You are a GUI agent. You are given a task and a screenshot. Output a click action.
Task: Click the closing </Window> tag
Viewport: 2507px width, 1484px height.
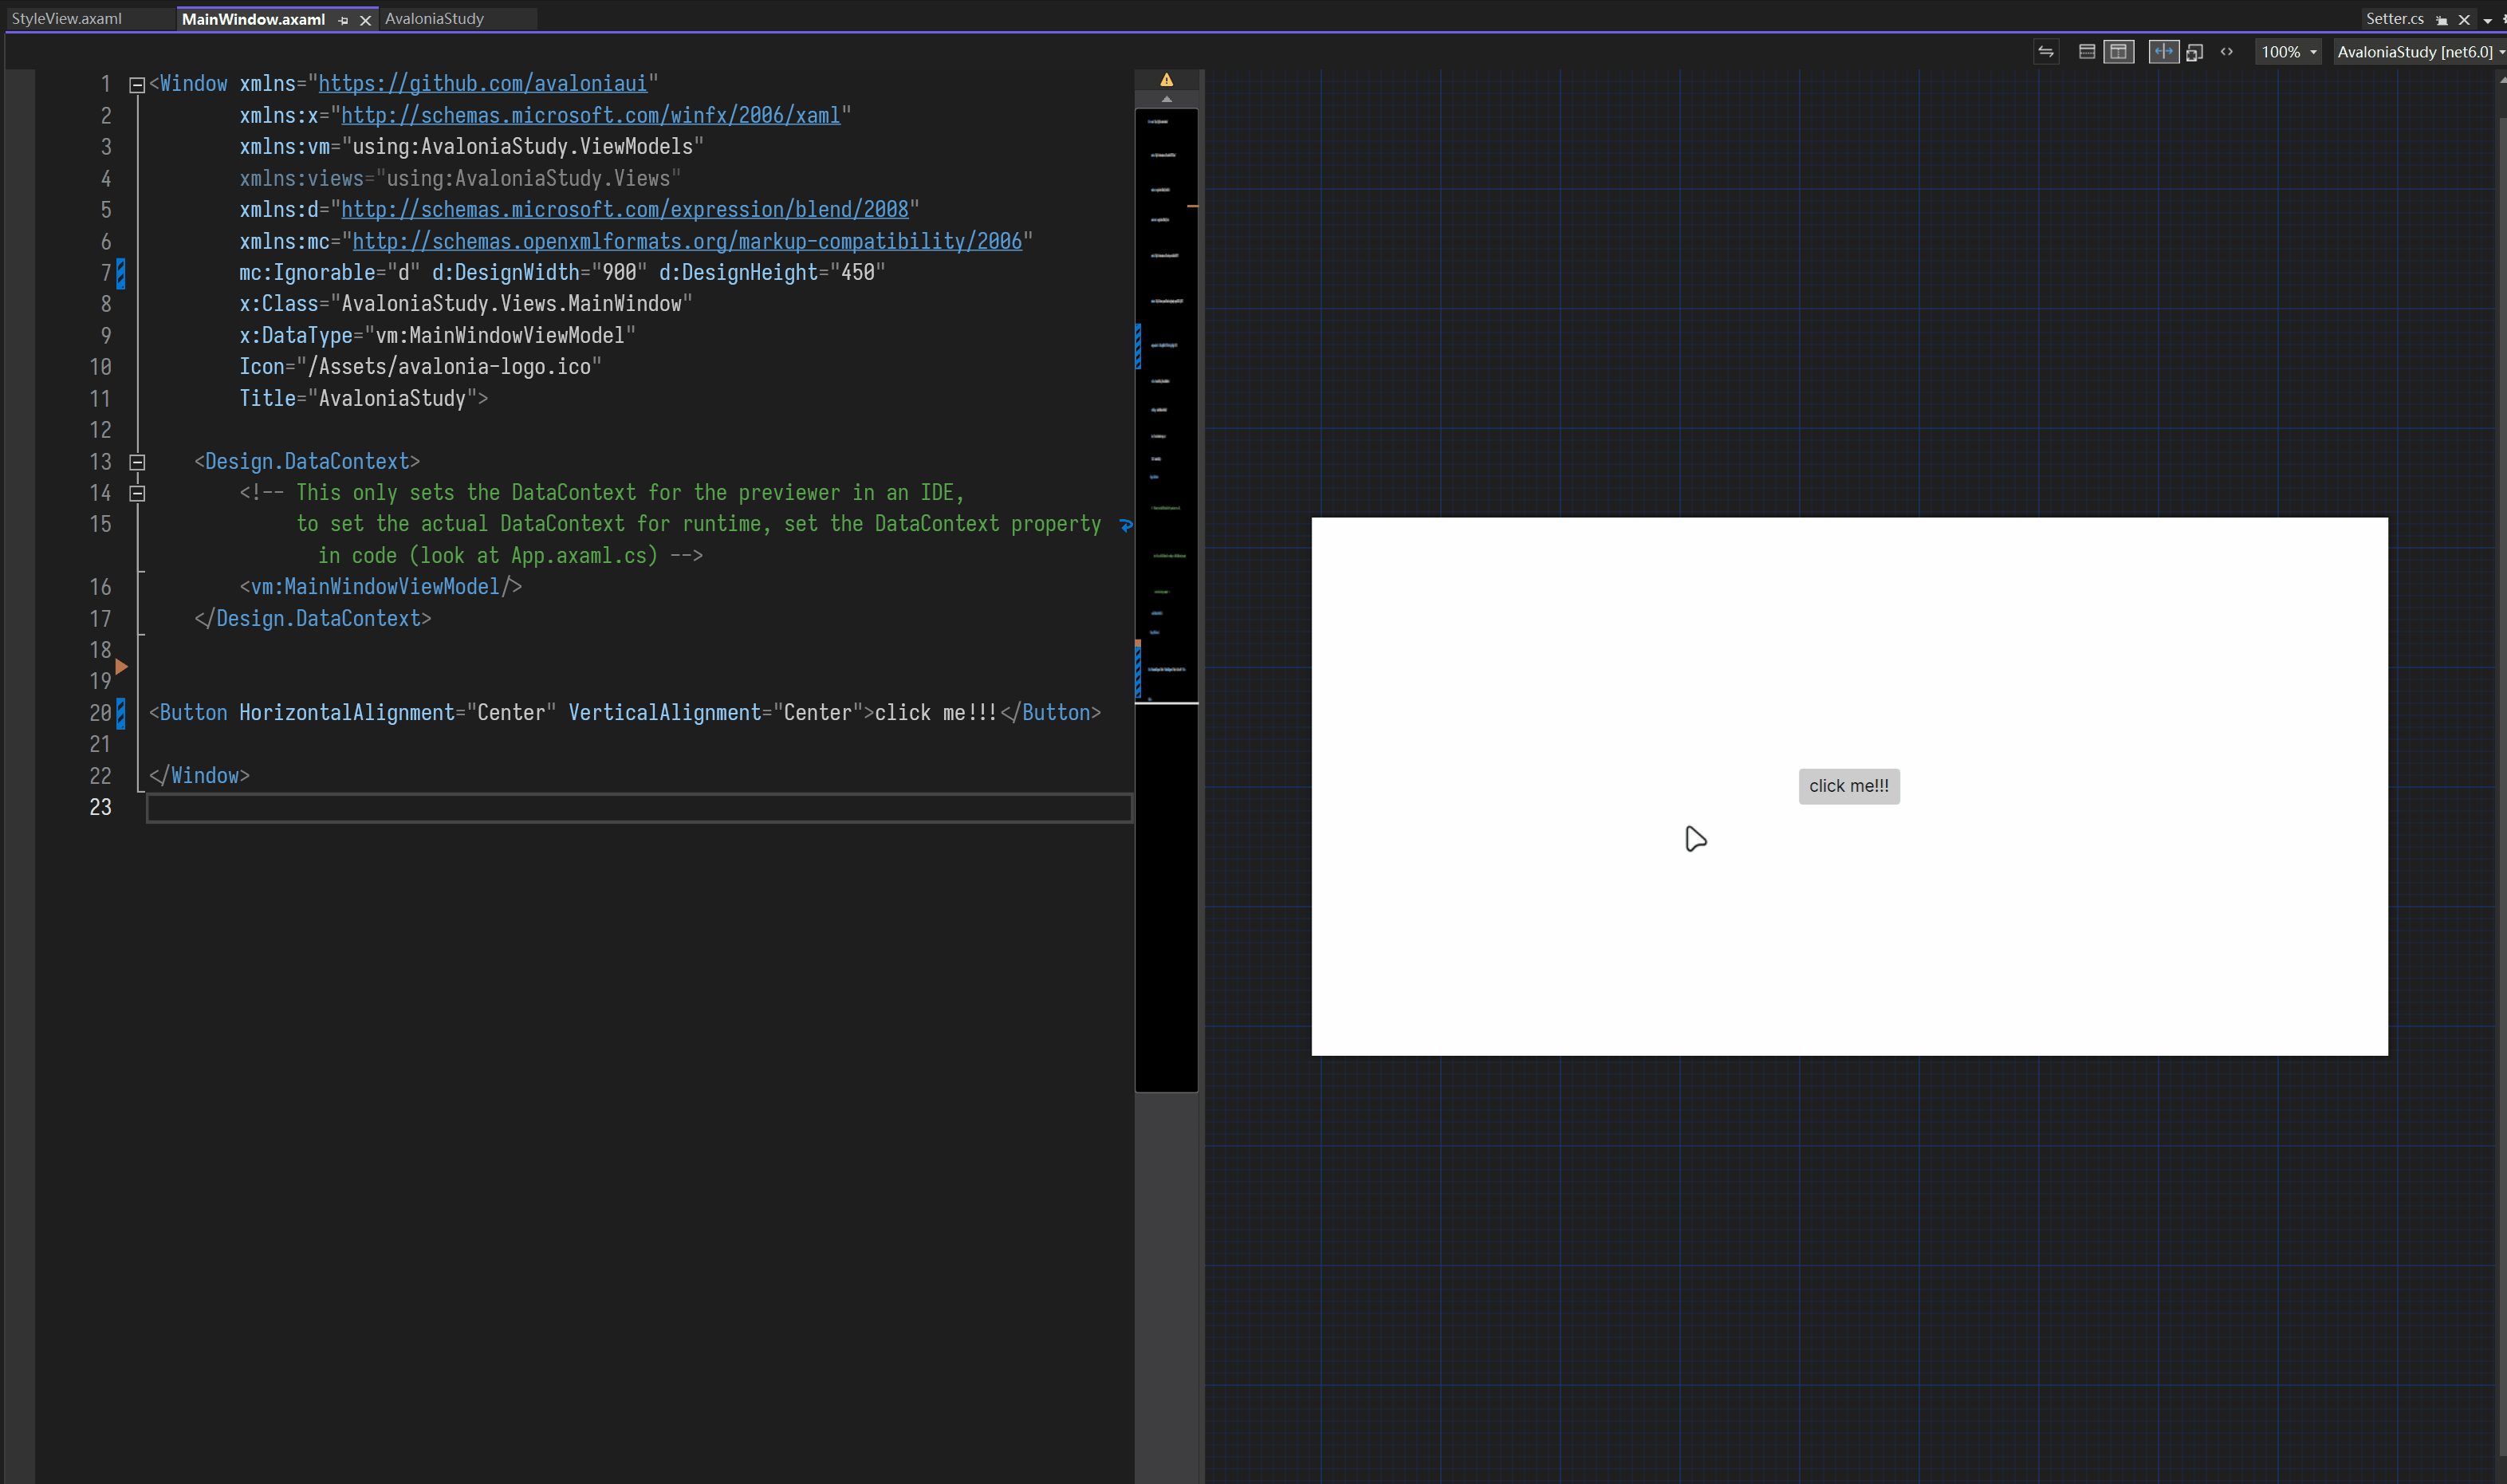point(199,776)
